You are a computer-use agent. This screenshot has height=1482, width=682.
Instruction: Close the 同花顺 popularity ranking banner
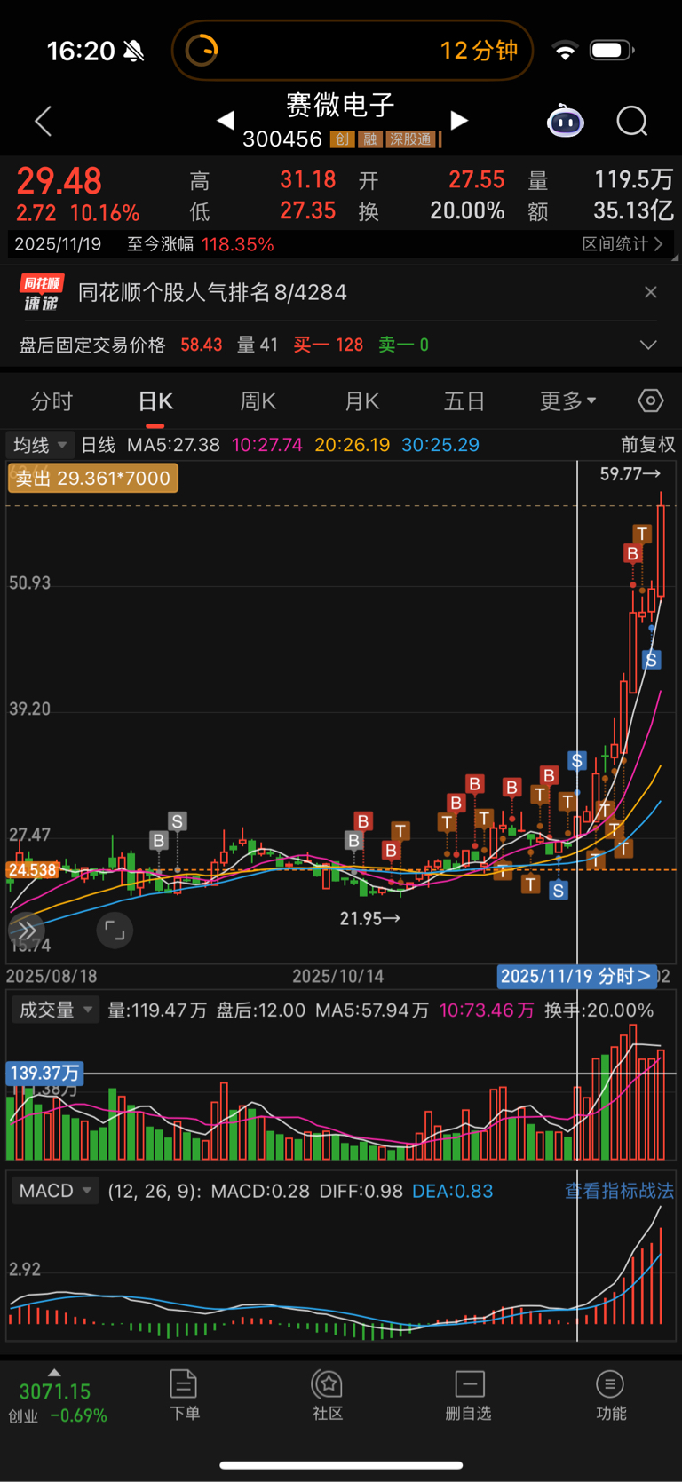pos(651,292)
